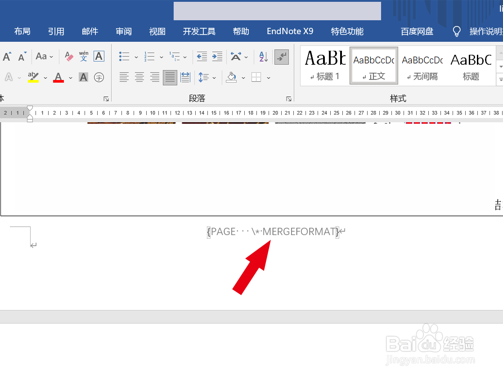
Task: Apply numbered list
Action: (149, 57)
